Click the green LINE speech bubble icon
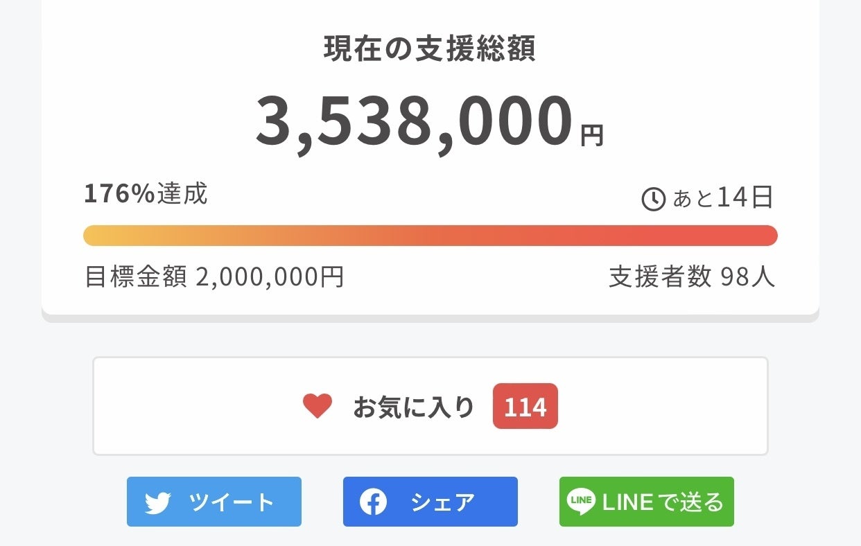 pos(580,502)
